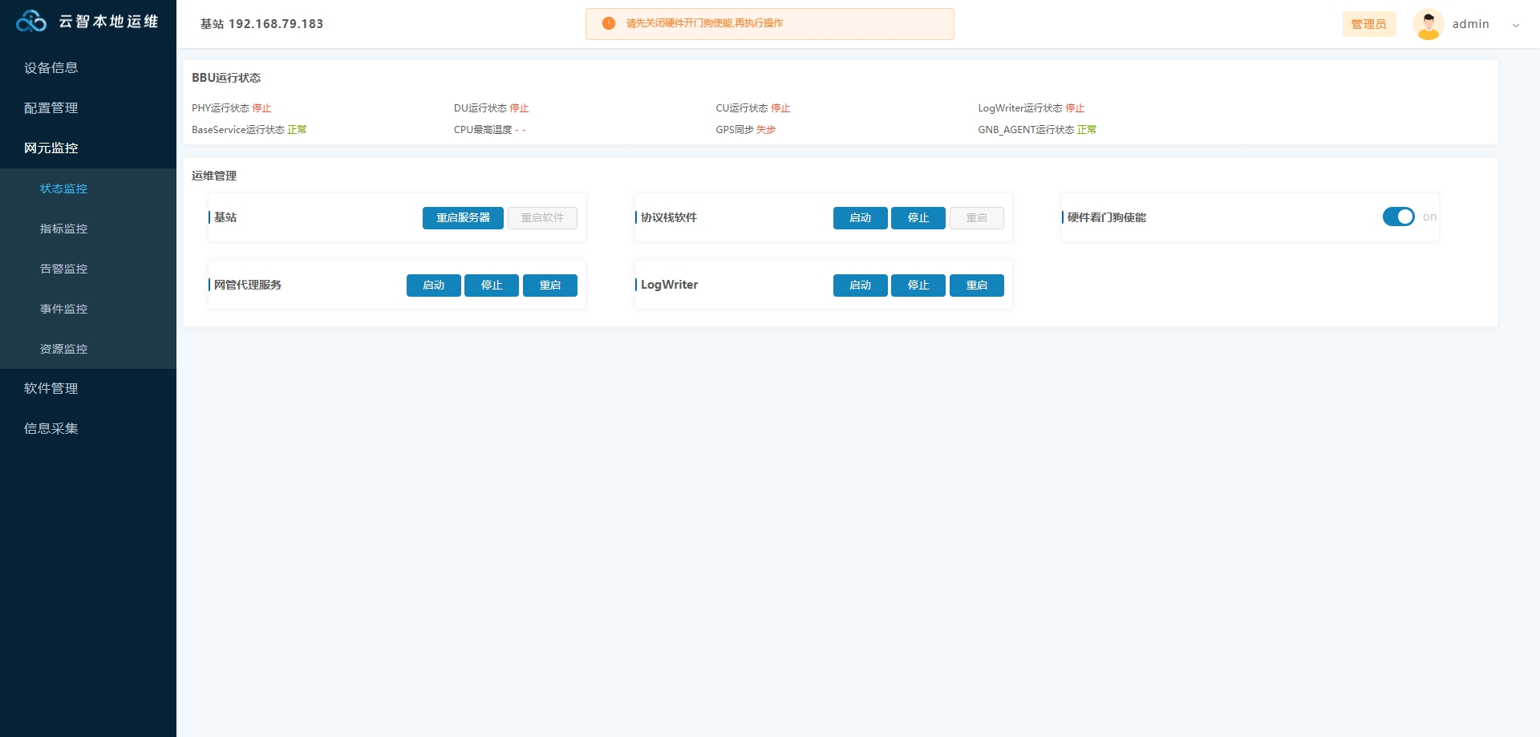
Task: Collapse the 网元监控 sidebar section
Action: click(x=51, y=148)
